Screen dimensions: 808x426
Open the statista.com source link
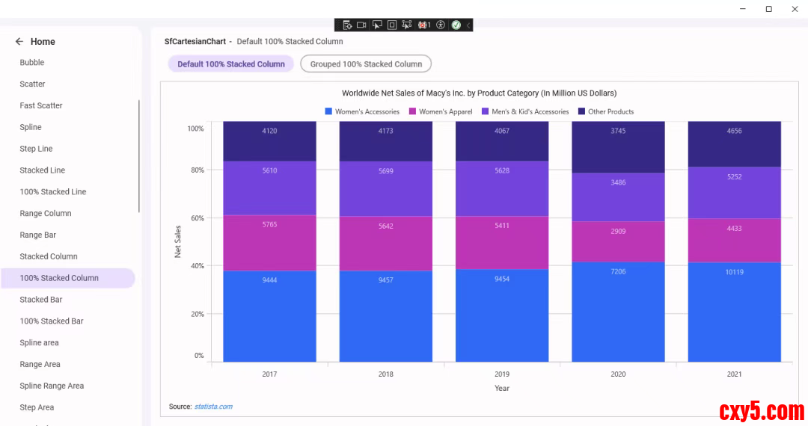click(x=213, y=407)
